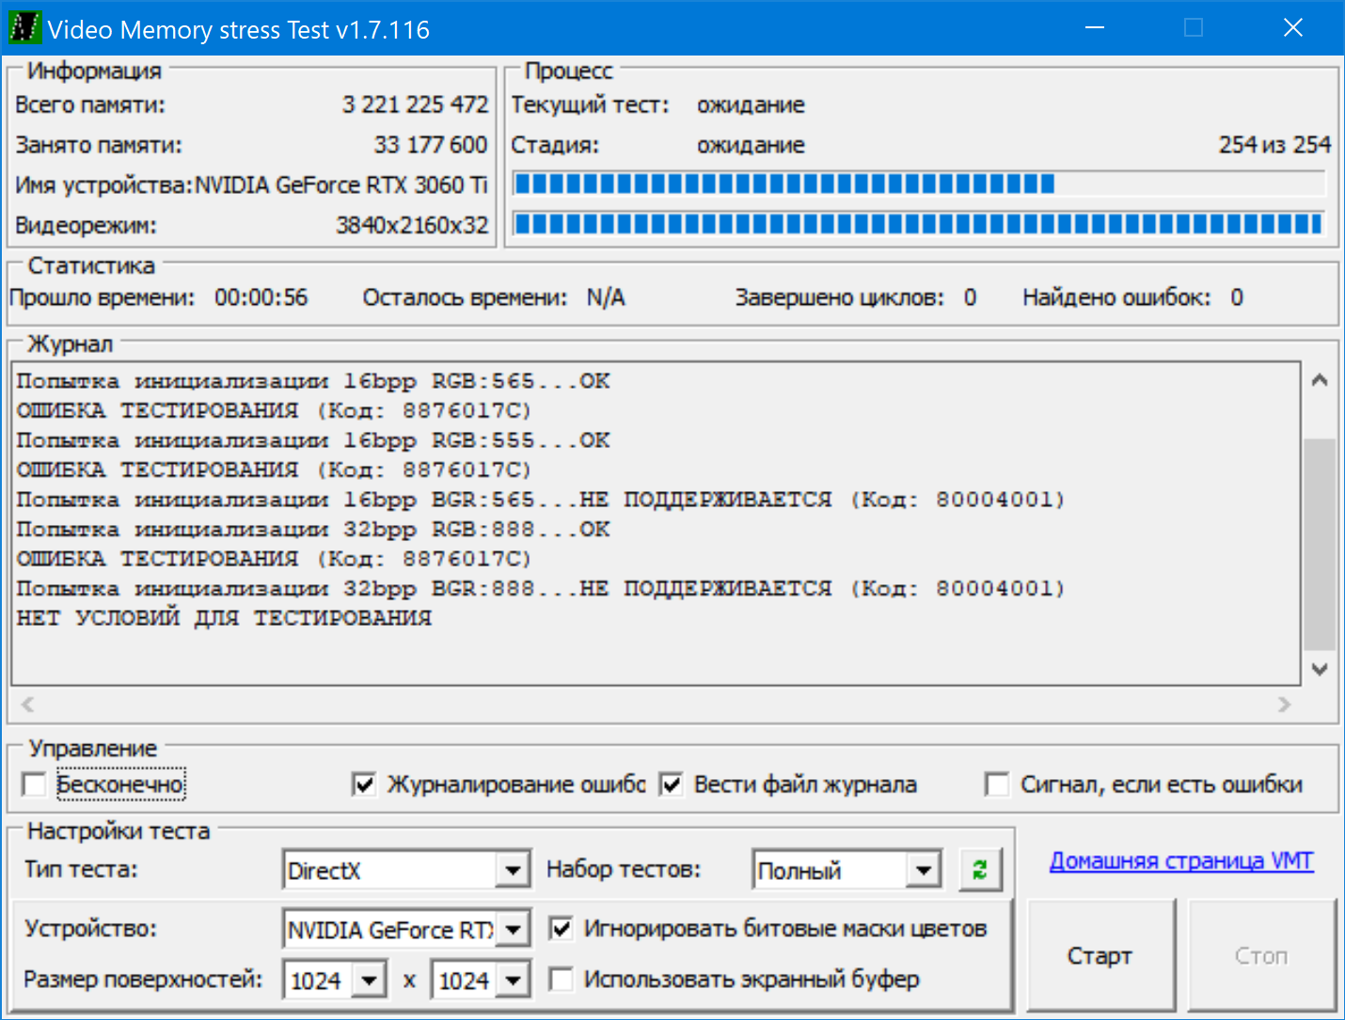This screenshot has width=1345, height=1020.
Task: Disable Журналирование ошибок checkbox
Action: coord(363,784)
